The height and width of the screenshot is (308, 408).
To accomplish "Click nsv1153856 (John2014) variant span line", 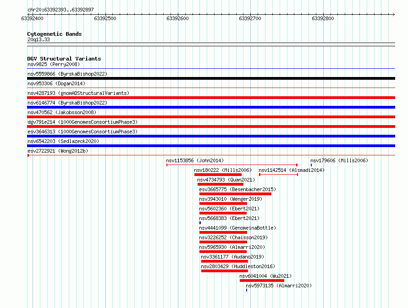I will (232, 165).
